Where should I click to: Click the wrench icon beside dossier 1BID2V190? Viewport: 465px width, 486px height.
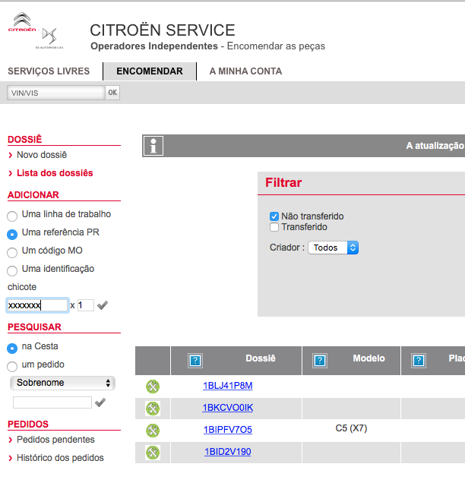pos(153,453)
